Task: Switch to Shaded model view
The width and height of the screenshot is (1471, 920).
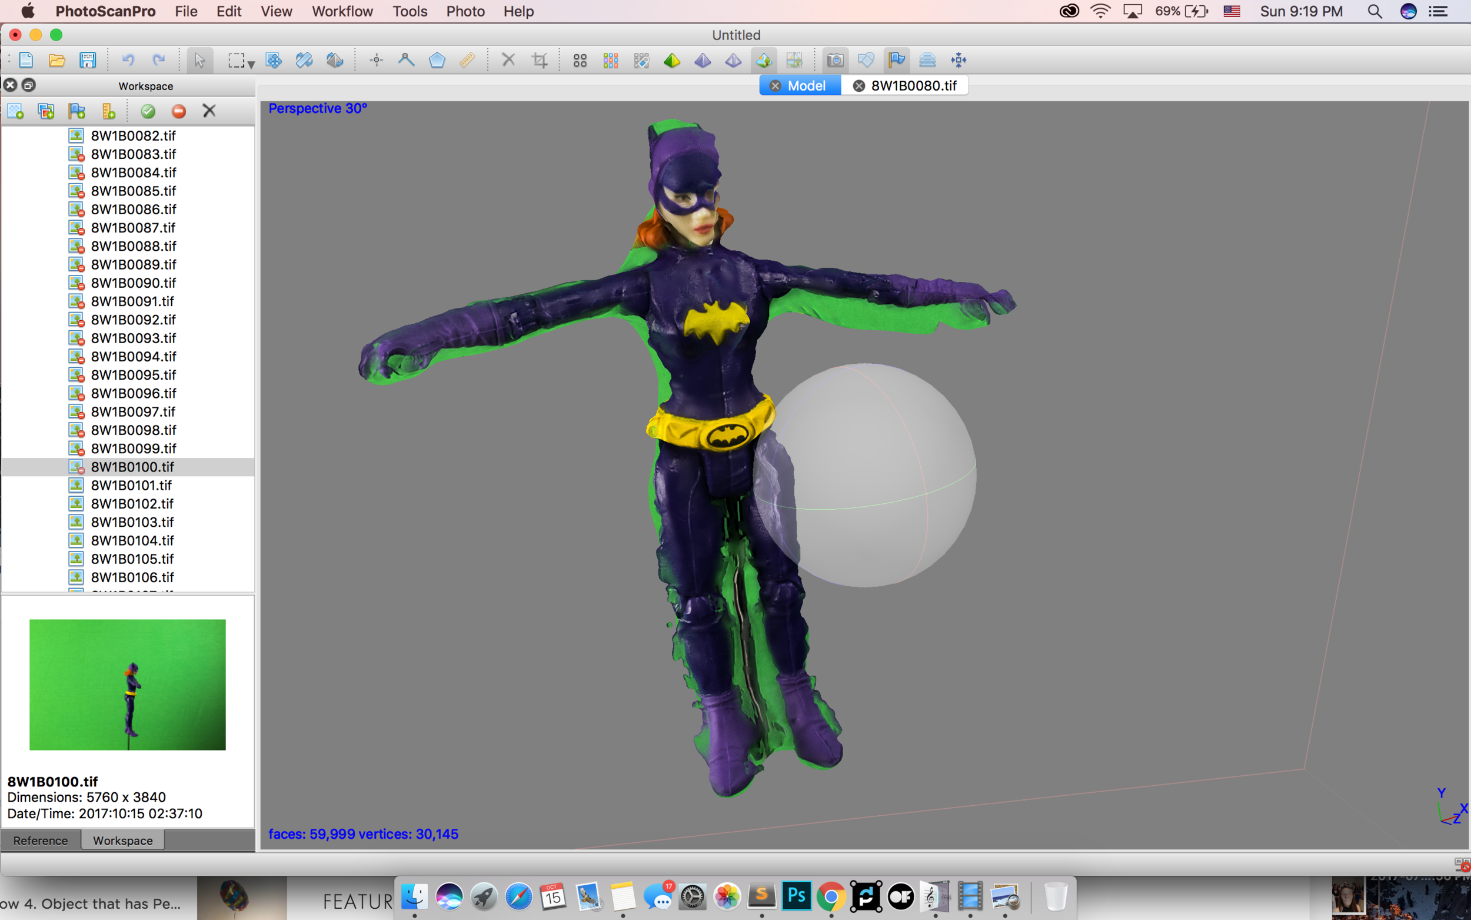Action: tap(672, 59)
